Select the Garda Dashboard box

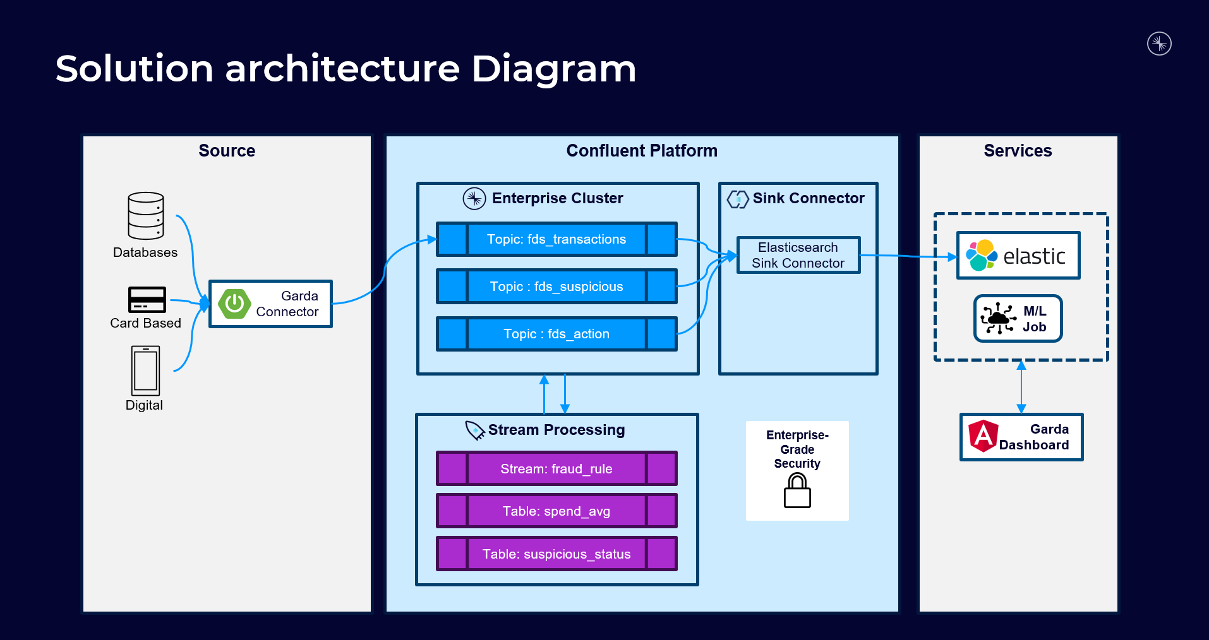[x=1021, y=437]
